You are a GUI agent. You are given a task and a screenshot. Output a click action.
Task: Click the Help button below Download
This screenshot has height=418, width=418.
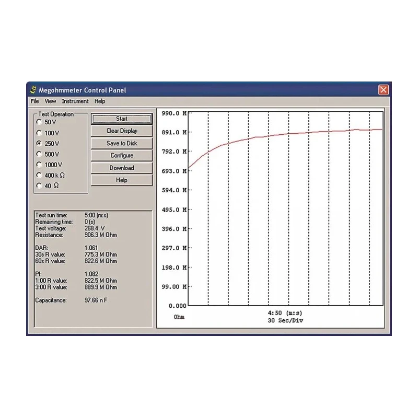coord(122,180)
